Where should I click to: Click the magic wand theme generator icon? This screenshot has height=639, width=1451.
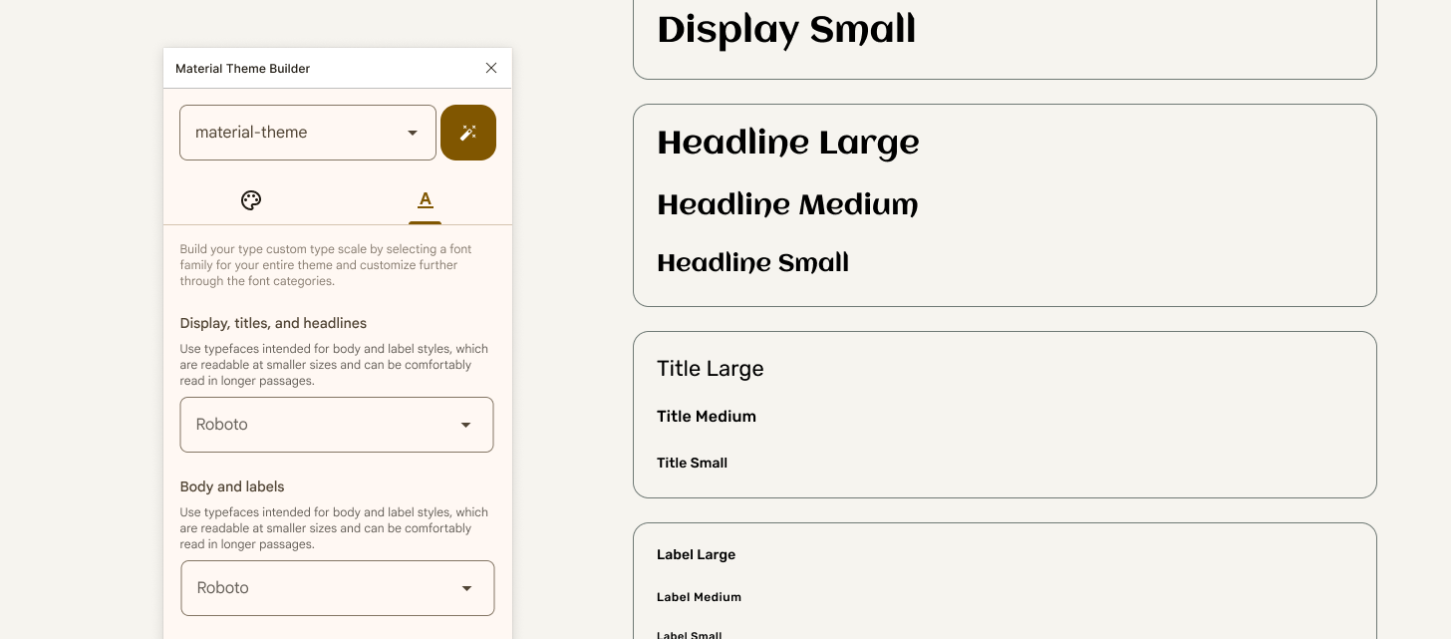click(468, 133)
